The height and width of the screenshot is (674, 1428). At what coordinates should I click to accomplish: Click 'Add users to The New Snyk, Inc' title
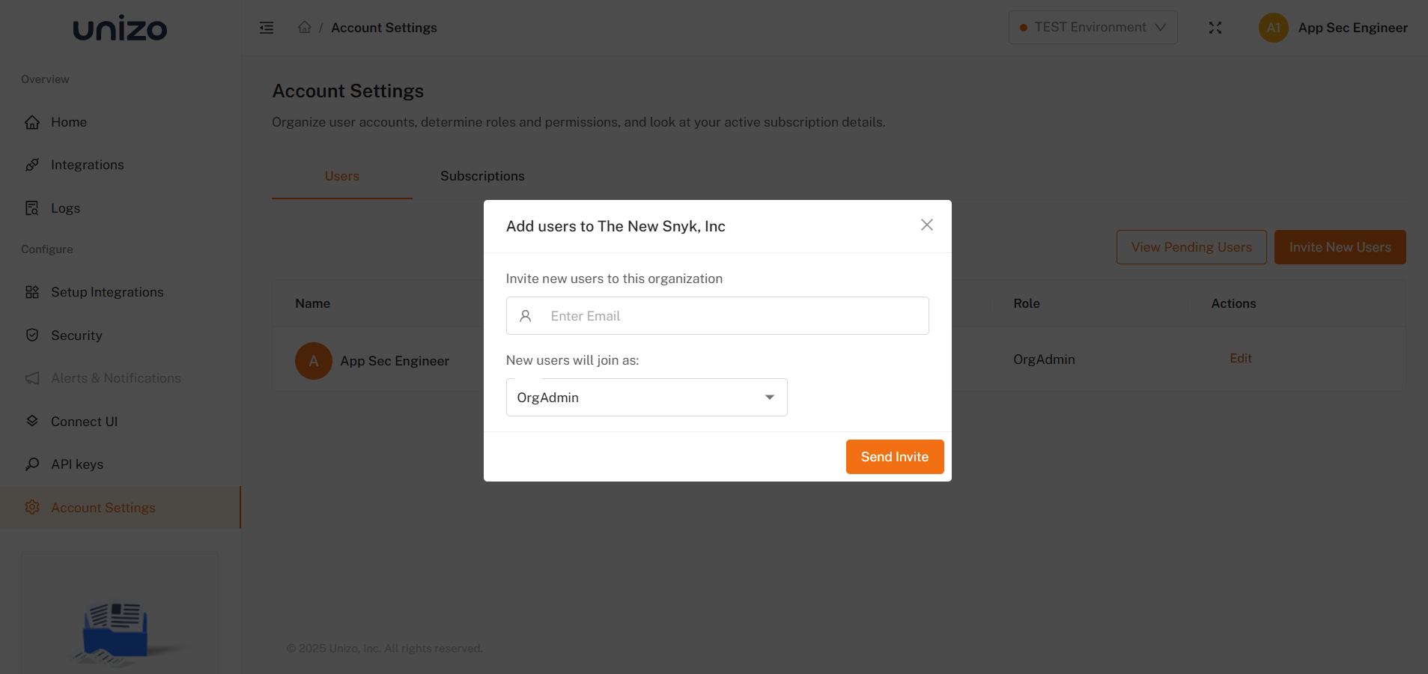pos(616,226)
